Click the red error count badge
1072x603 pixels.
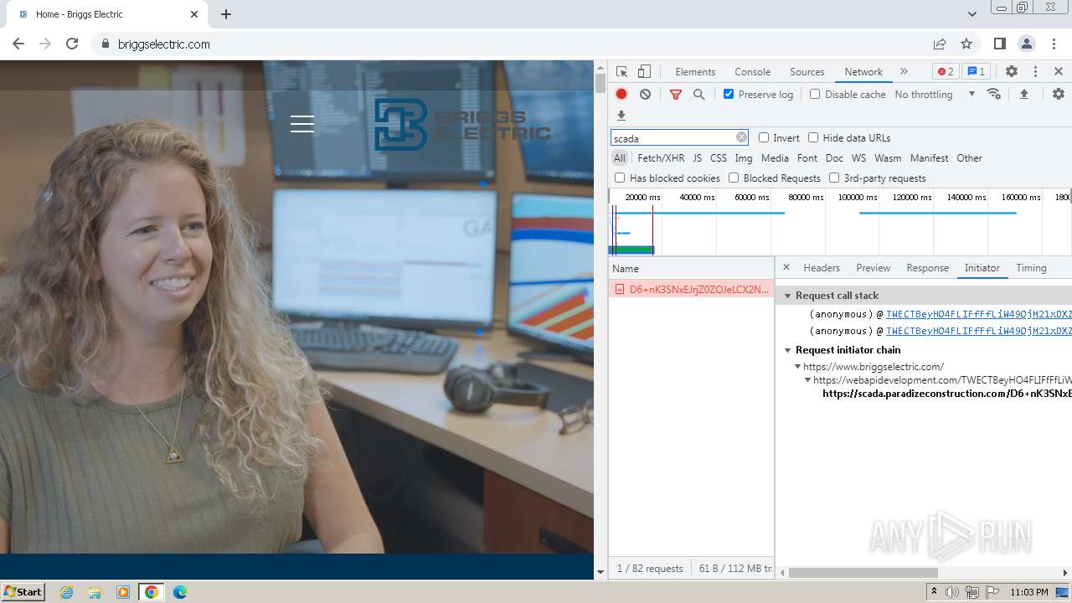pyautogui.click(x=946, y=72)
